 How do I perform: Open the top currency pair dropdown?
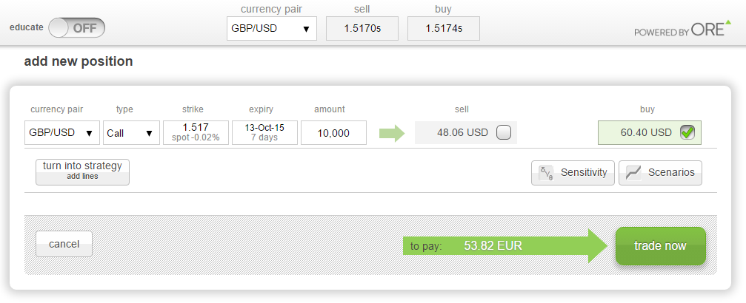(271, 29)
